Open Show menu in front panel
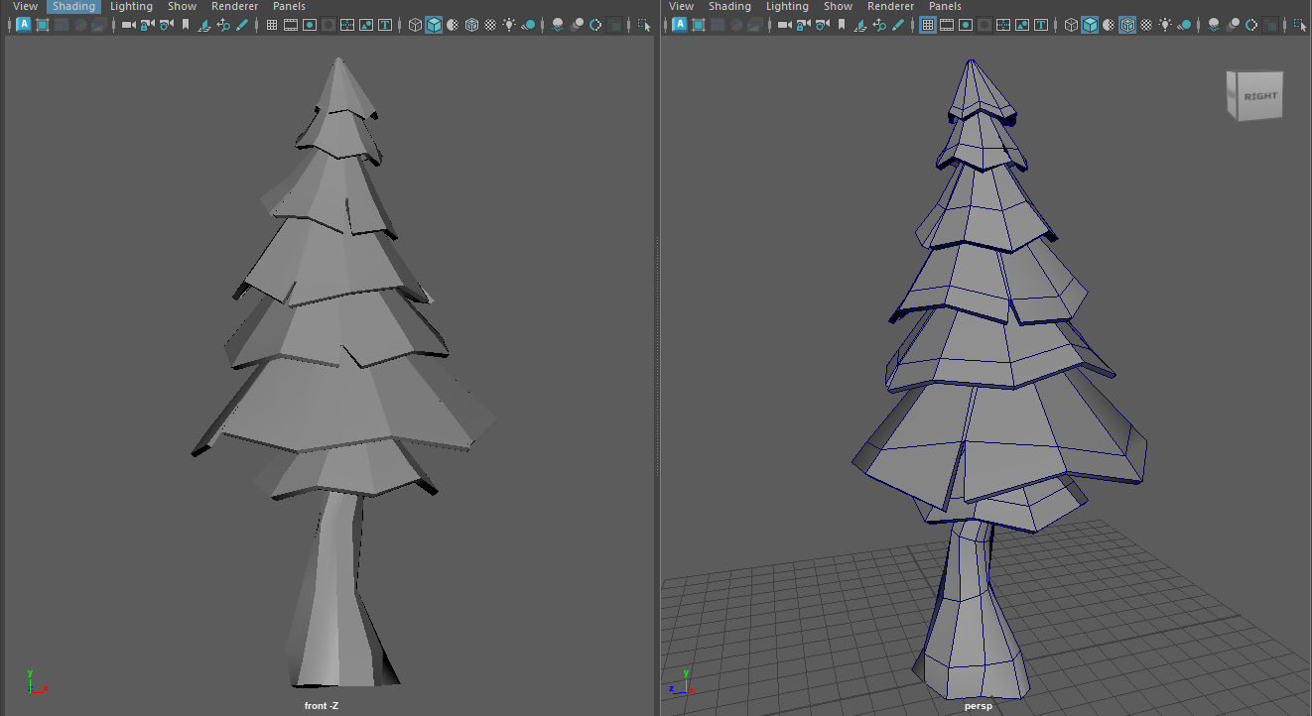Screen dimensions: 1312x716 coord(182,6)
